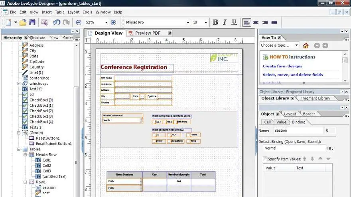Open the spell check toolbar icon

(x=44, y=22)
